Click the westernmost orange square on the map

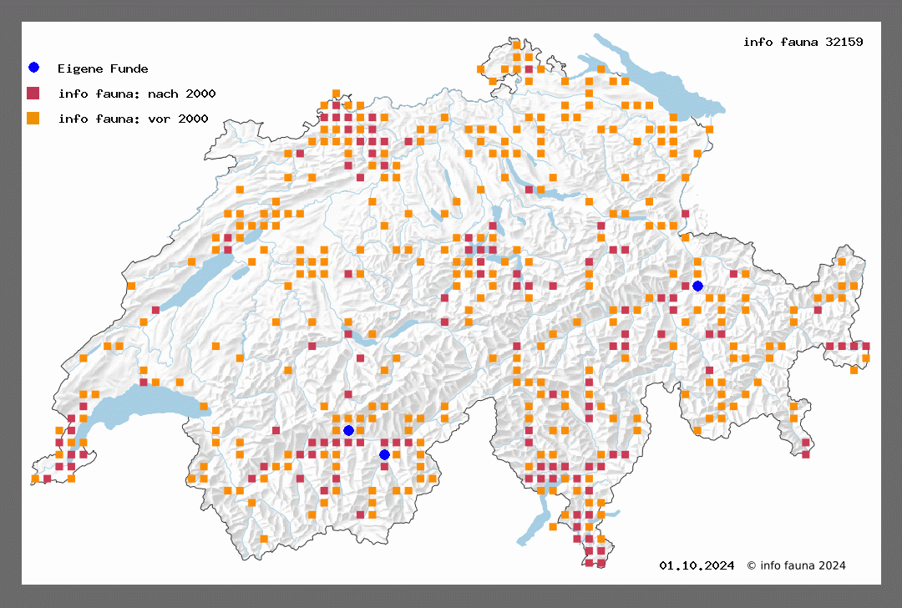click(x=35, y=479)
